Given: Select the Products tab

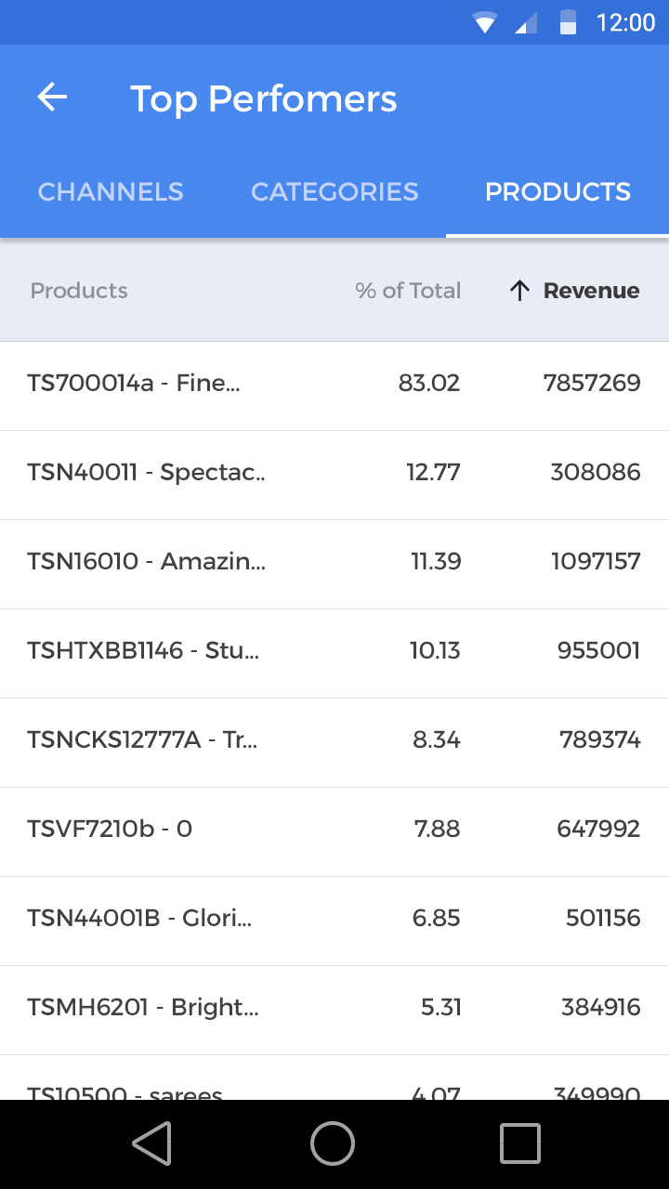Looking at the screenshot, I should [x=557, y=192].
